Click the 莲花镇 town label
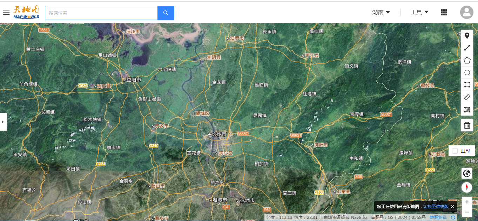This screenshot has height=221, width=478. click(194, 153)
